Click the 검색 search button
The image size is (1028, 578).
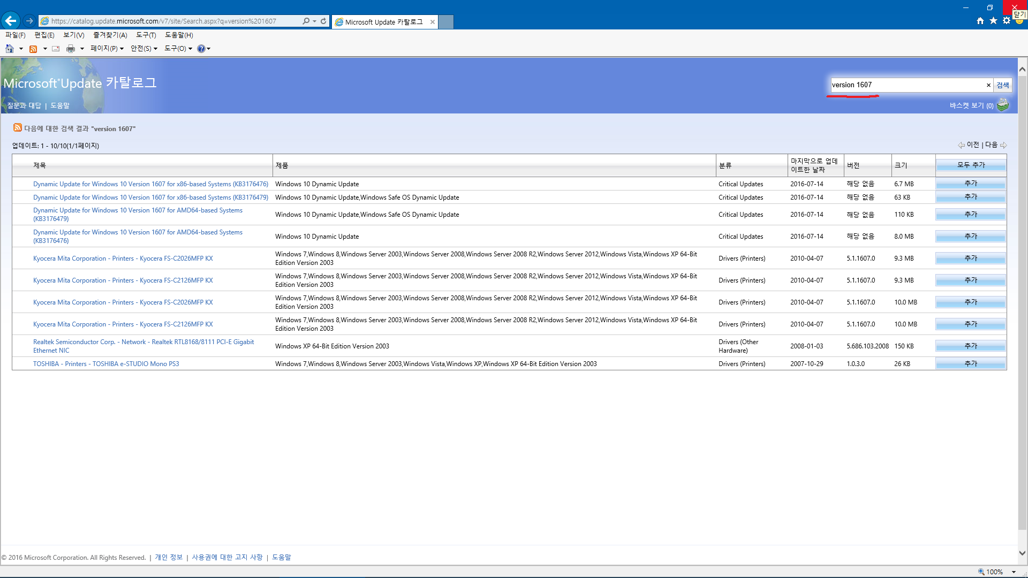(1003, 85)
